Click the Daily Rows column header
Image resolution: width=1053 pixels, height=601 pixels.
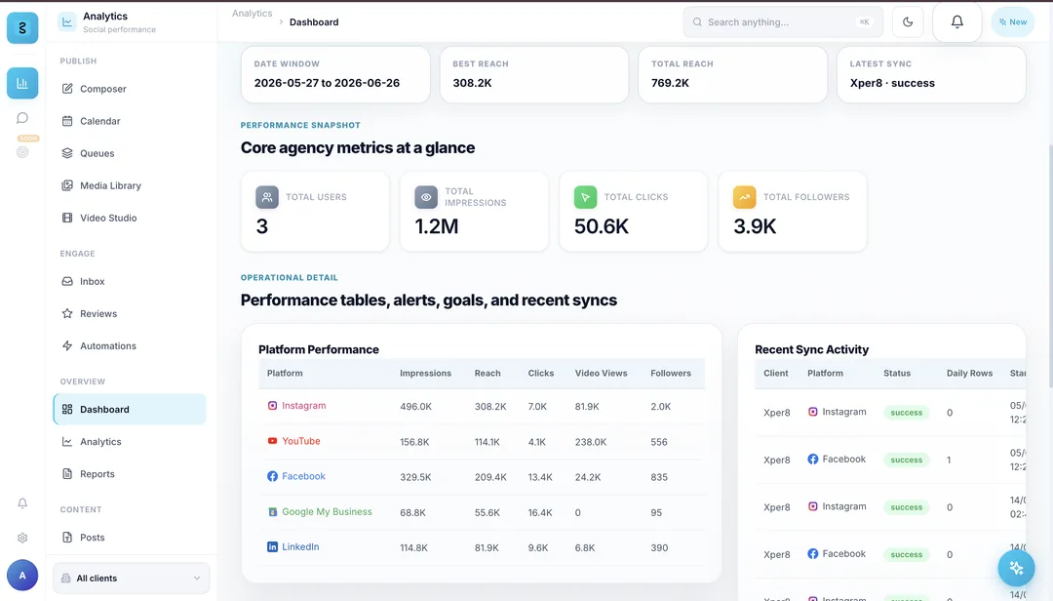pos(970,373)
